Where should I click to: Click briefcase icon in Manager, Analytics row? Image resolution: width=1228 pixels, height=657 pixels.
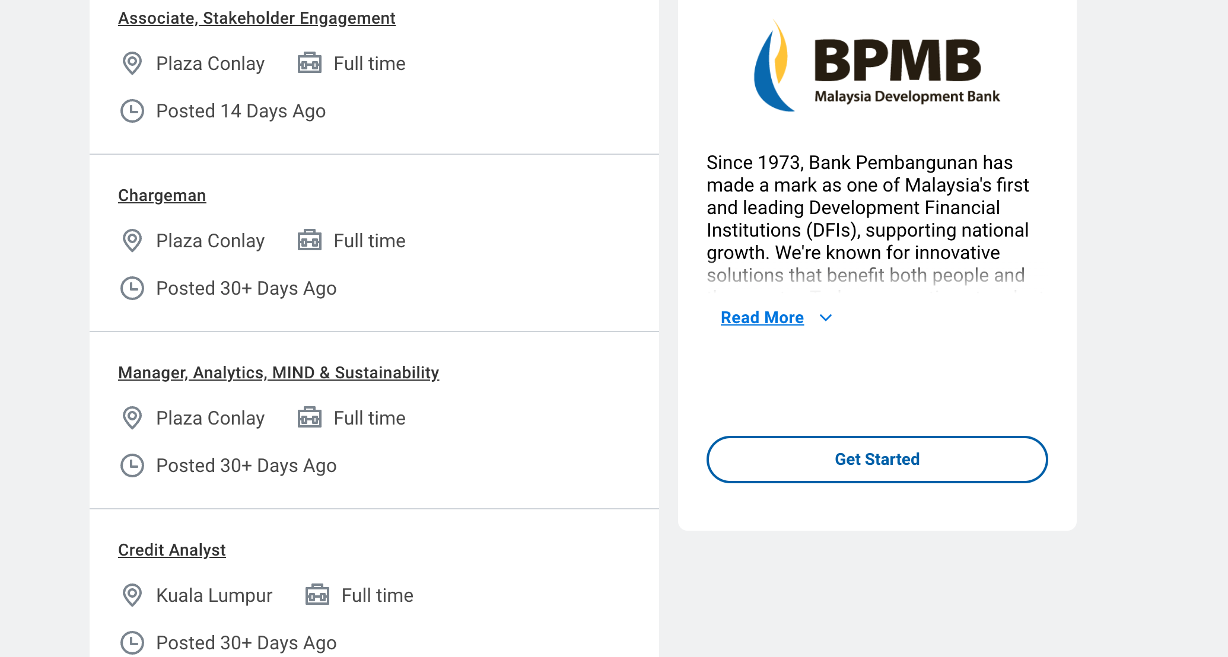click(x=310, y=417)
